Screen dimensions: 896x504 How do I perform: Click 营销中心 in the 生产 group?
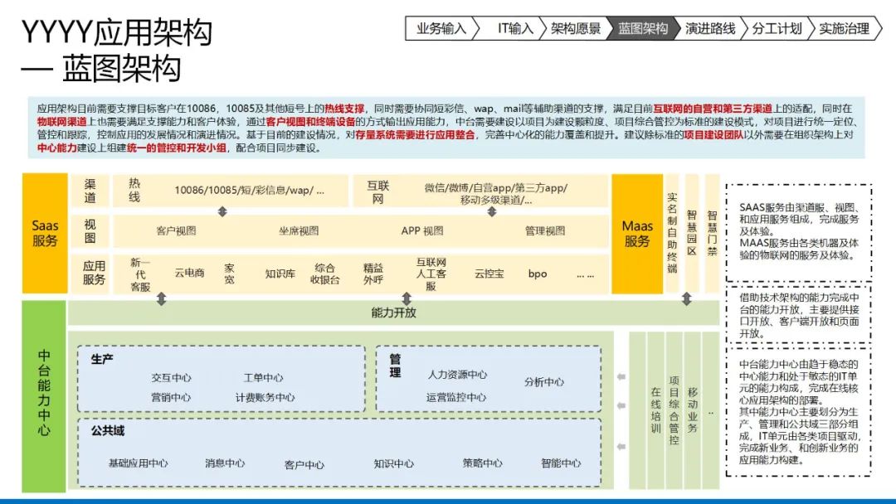tap(171, 397)
